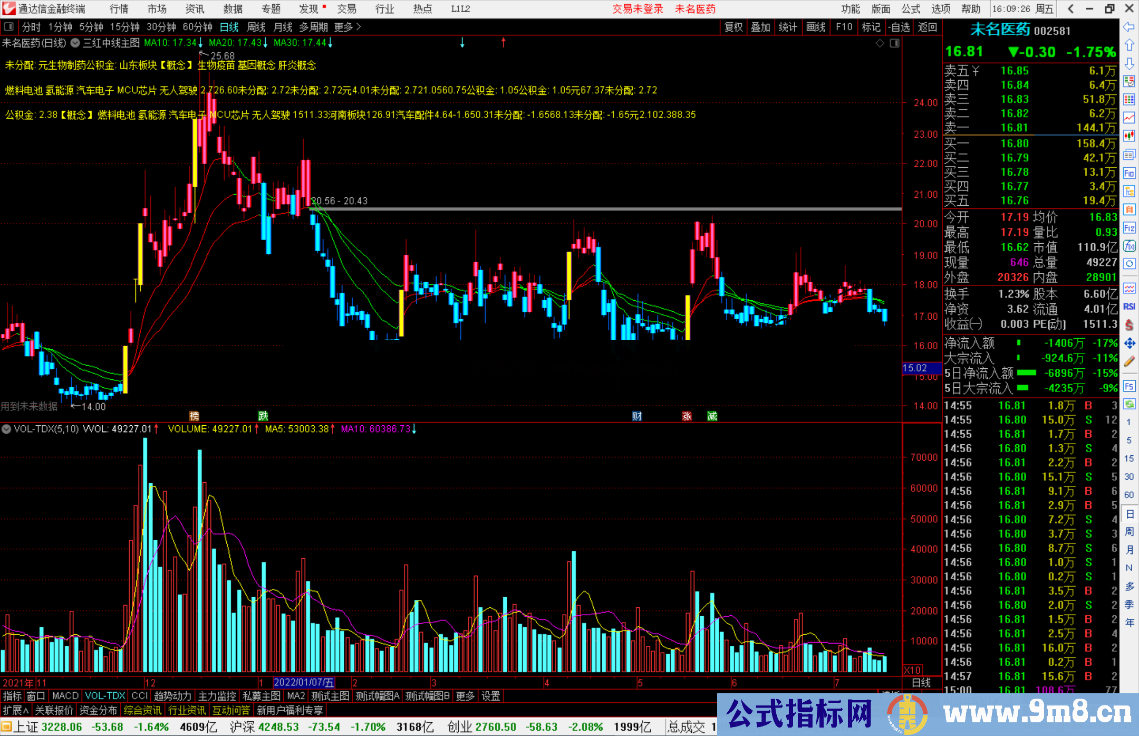Click the 画线 drawing button
Screen dimensions: 1139x736
coord(816,27)
